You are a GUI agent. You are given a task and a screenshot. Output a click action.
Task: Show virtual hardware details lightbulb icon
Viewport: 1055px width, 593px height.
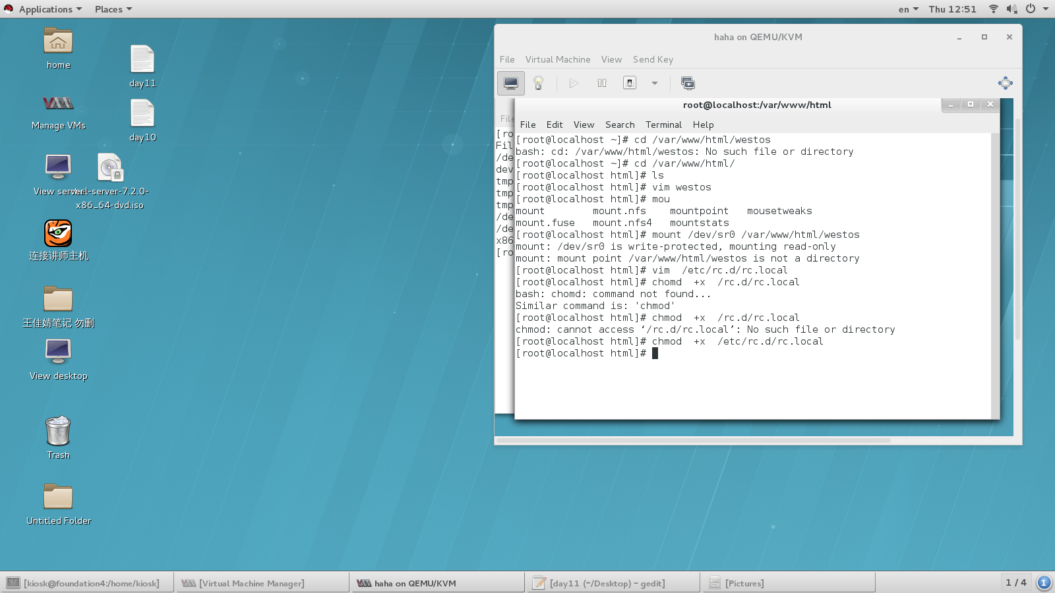[538, 83]
